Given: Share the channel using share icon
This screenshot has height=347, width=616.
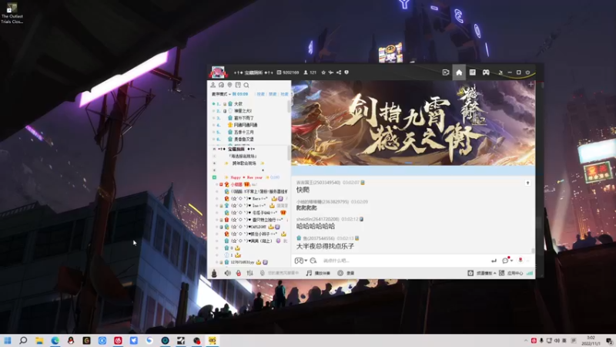Looking at the screenshot, I should [339, 72].
